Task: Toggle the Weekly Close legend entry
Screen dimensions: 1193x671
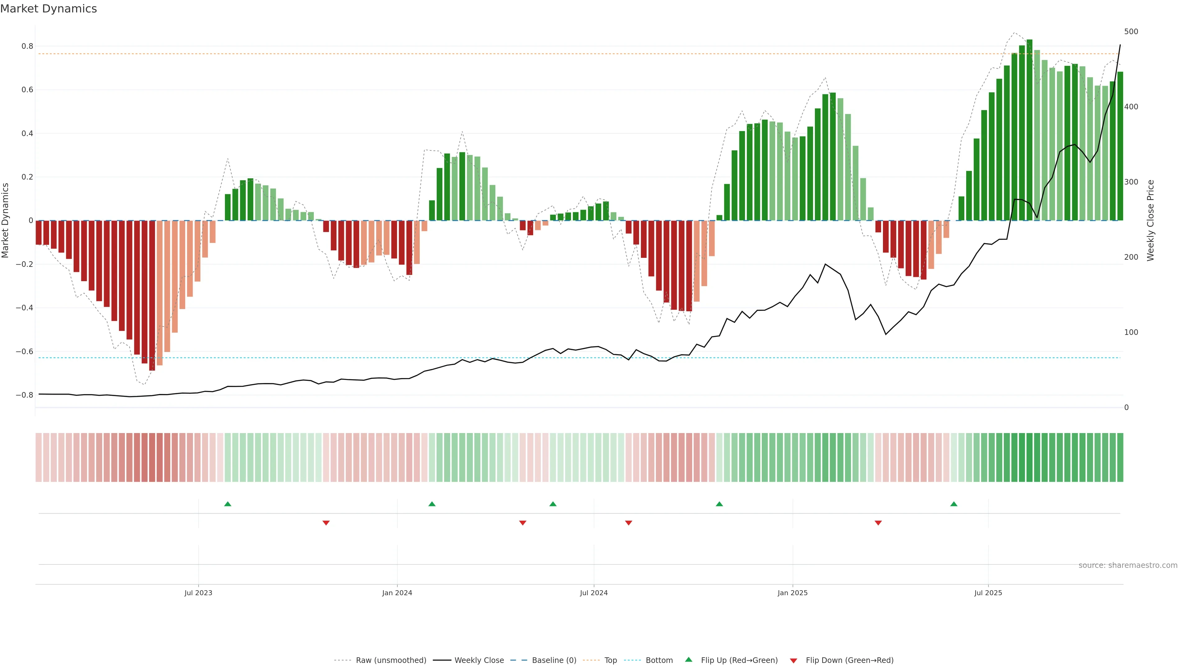Action: (479, 660)
